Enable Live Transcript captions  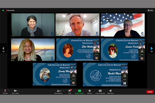tap(100, 91)
